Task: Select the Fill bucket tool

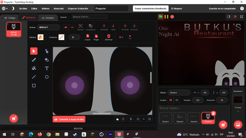Action: (34, 68)
